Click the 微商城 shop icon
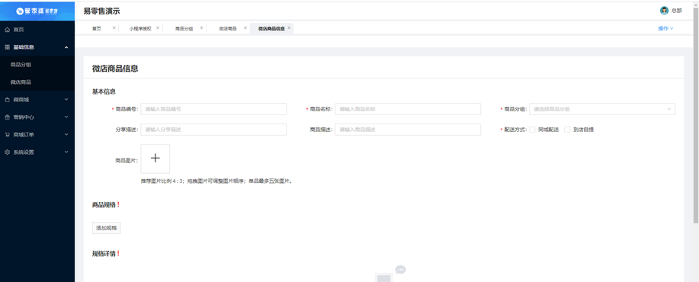The width and height of the screenshot is (699, 282). point(7,100)
